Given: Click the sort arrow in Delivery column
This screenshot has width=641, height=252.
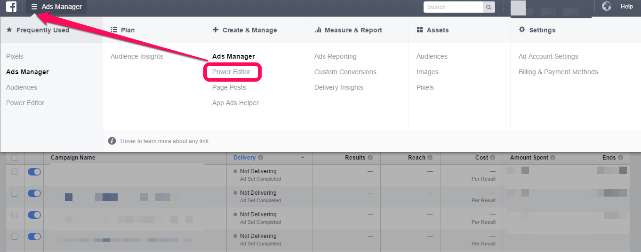Looking at the screenshot, I should (303, 158).
